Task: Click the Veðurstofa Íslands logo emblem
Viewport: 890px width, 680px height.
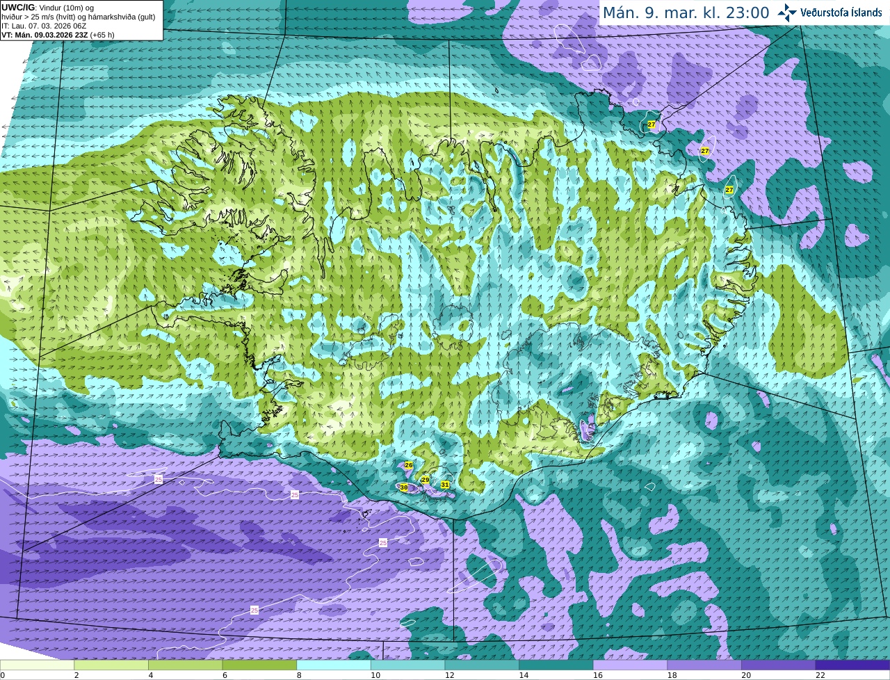Action: (x=787, y=13)
